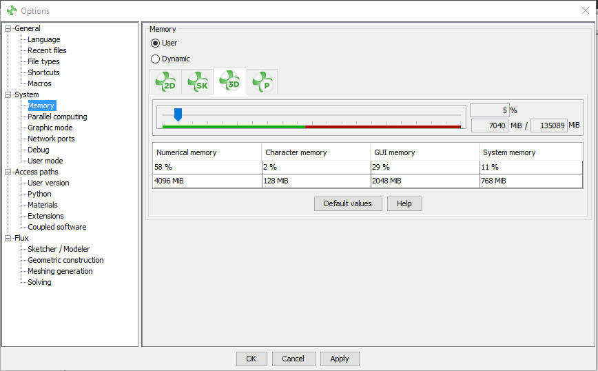Close the Options dialog window
Viewport: 598px width, 371px height.
point(586,10)
